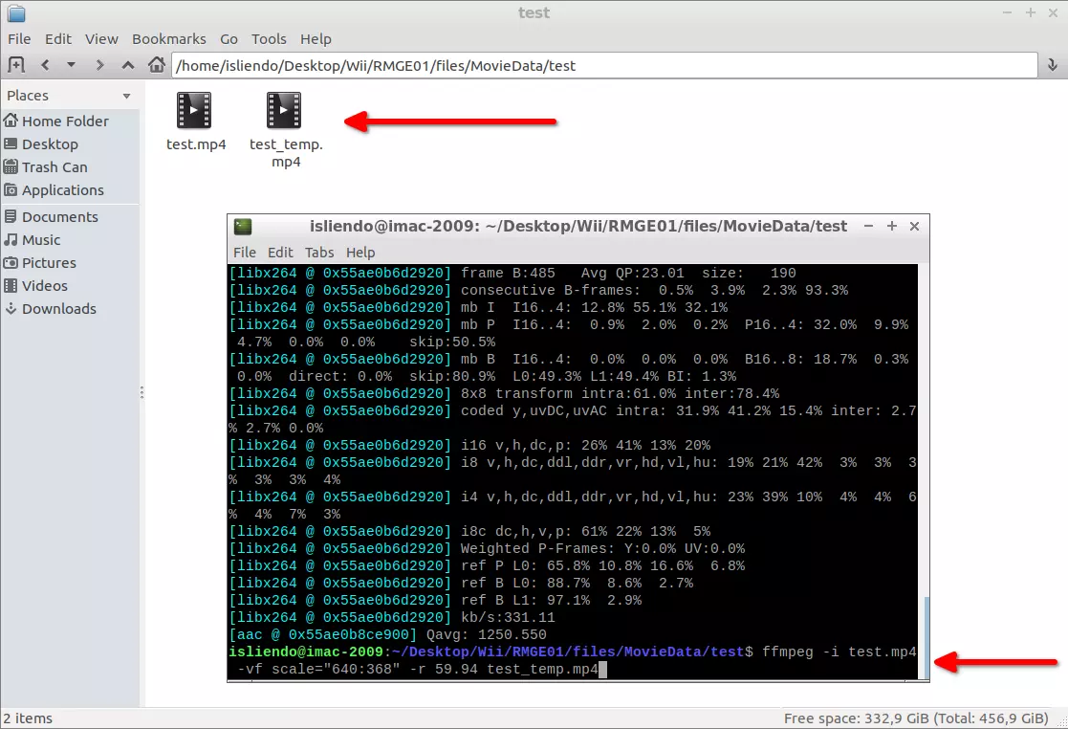Open new tab icon in file manager toolbar
The width and height of the screenshot is (1068, 729).
tap(15, 65)
